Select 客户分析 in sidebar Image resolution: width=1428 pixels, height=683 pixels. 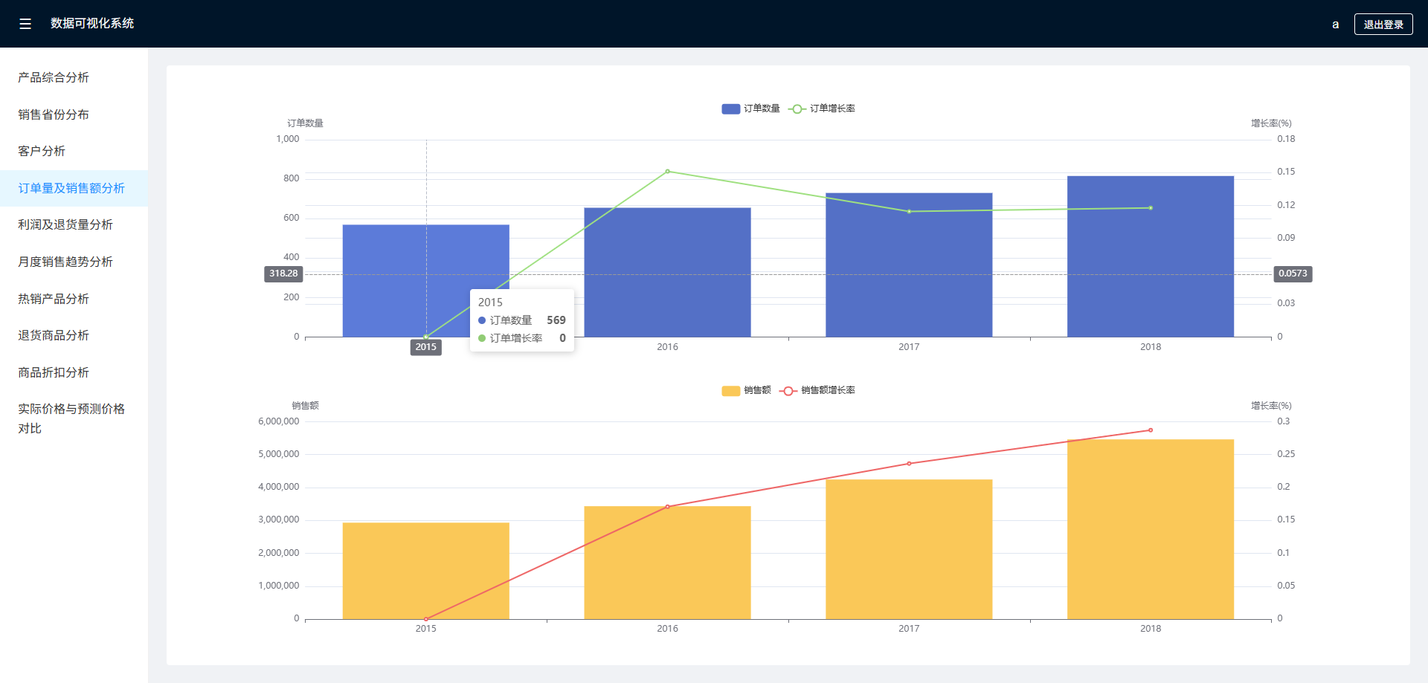[x=74, y=151]
